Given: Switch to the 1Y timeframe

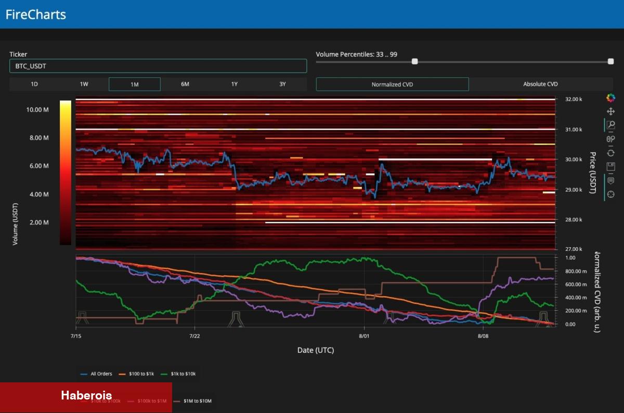Looking at the screenshot, I should pyautogui.click(x=235, y=84).
